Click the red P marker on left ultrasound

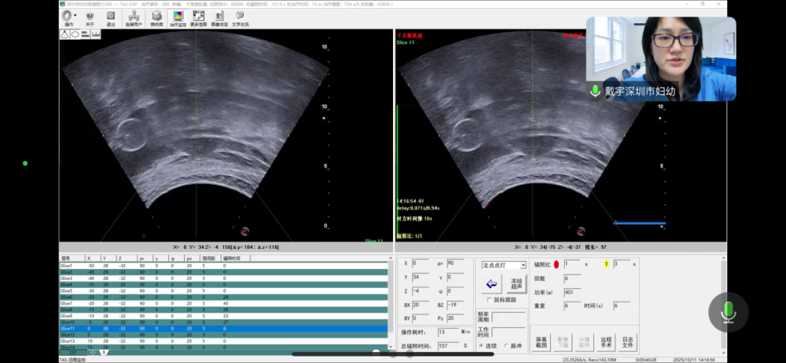[245, 231]
